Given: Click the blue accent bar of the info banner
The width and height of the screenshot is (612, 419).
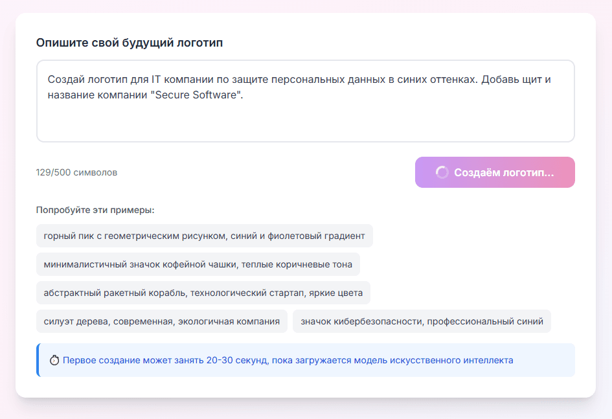Looking at the screenshot, I should coord(38,360).
